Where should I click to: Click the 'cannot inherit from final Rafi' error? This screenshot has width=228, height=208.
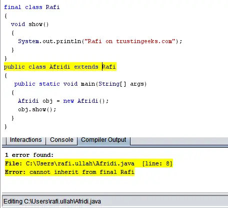point(69,172)
